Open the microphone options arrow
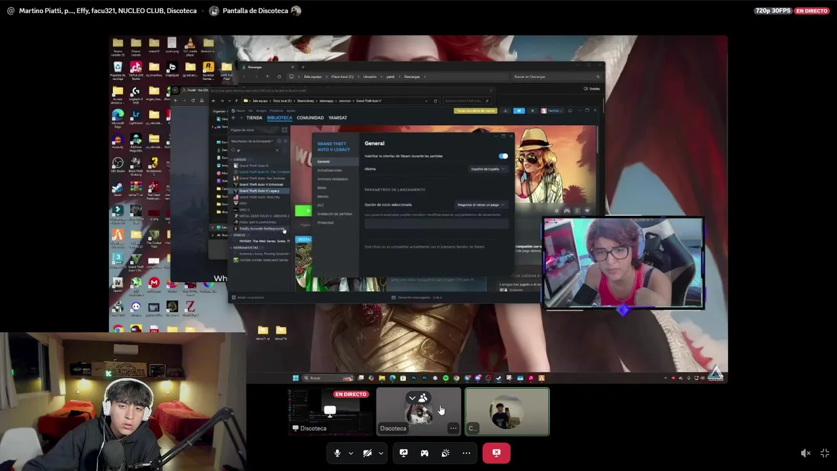 pos(350,453)
